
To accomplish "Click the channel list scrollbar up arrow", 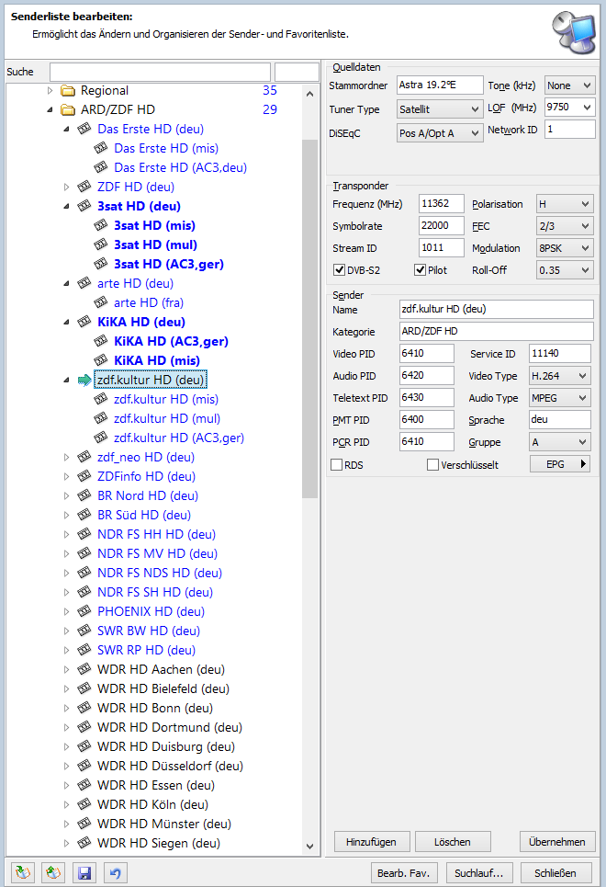I will [309, 94].
